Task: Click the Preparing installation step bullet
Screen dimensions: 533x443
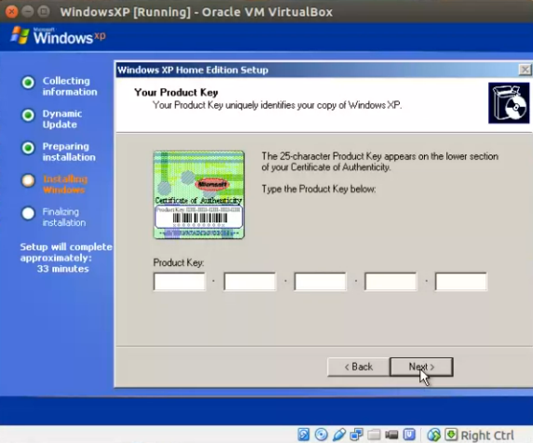Action: tap(28, 148)
